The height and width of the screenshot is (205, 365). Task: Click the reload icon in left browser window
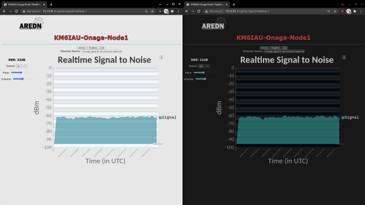(17, 11)
